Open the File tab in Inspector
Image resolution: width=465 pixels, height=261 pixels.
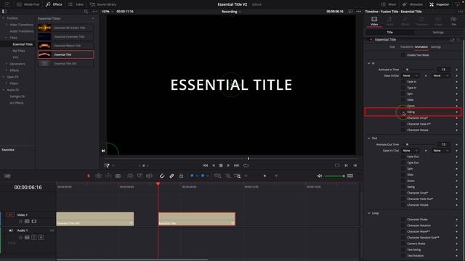(453, 21)
